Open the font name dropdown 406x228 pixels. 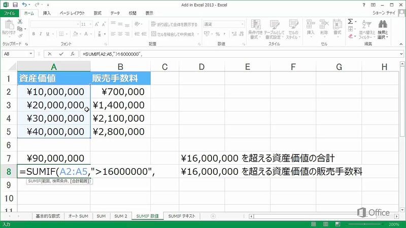(x=78, y=24)
